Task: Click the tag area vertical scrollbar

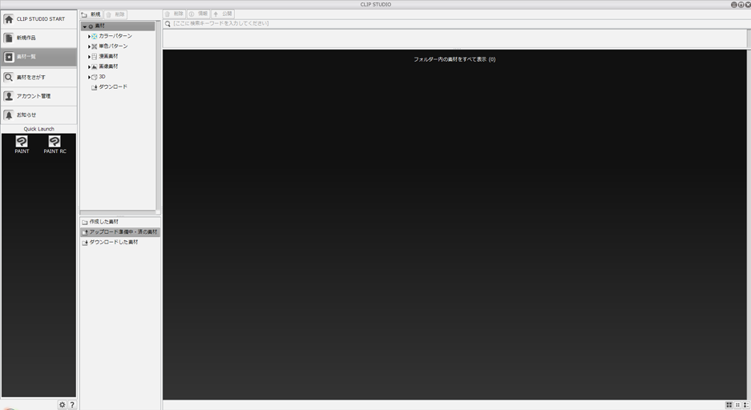Action: [749, 38]
